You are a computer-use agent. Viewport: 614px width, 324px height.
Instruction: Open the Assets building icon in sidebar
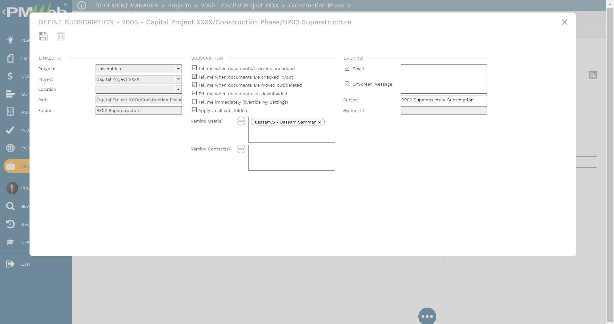tap(10, 112)
